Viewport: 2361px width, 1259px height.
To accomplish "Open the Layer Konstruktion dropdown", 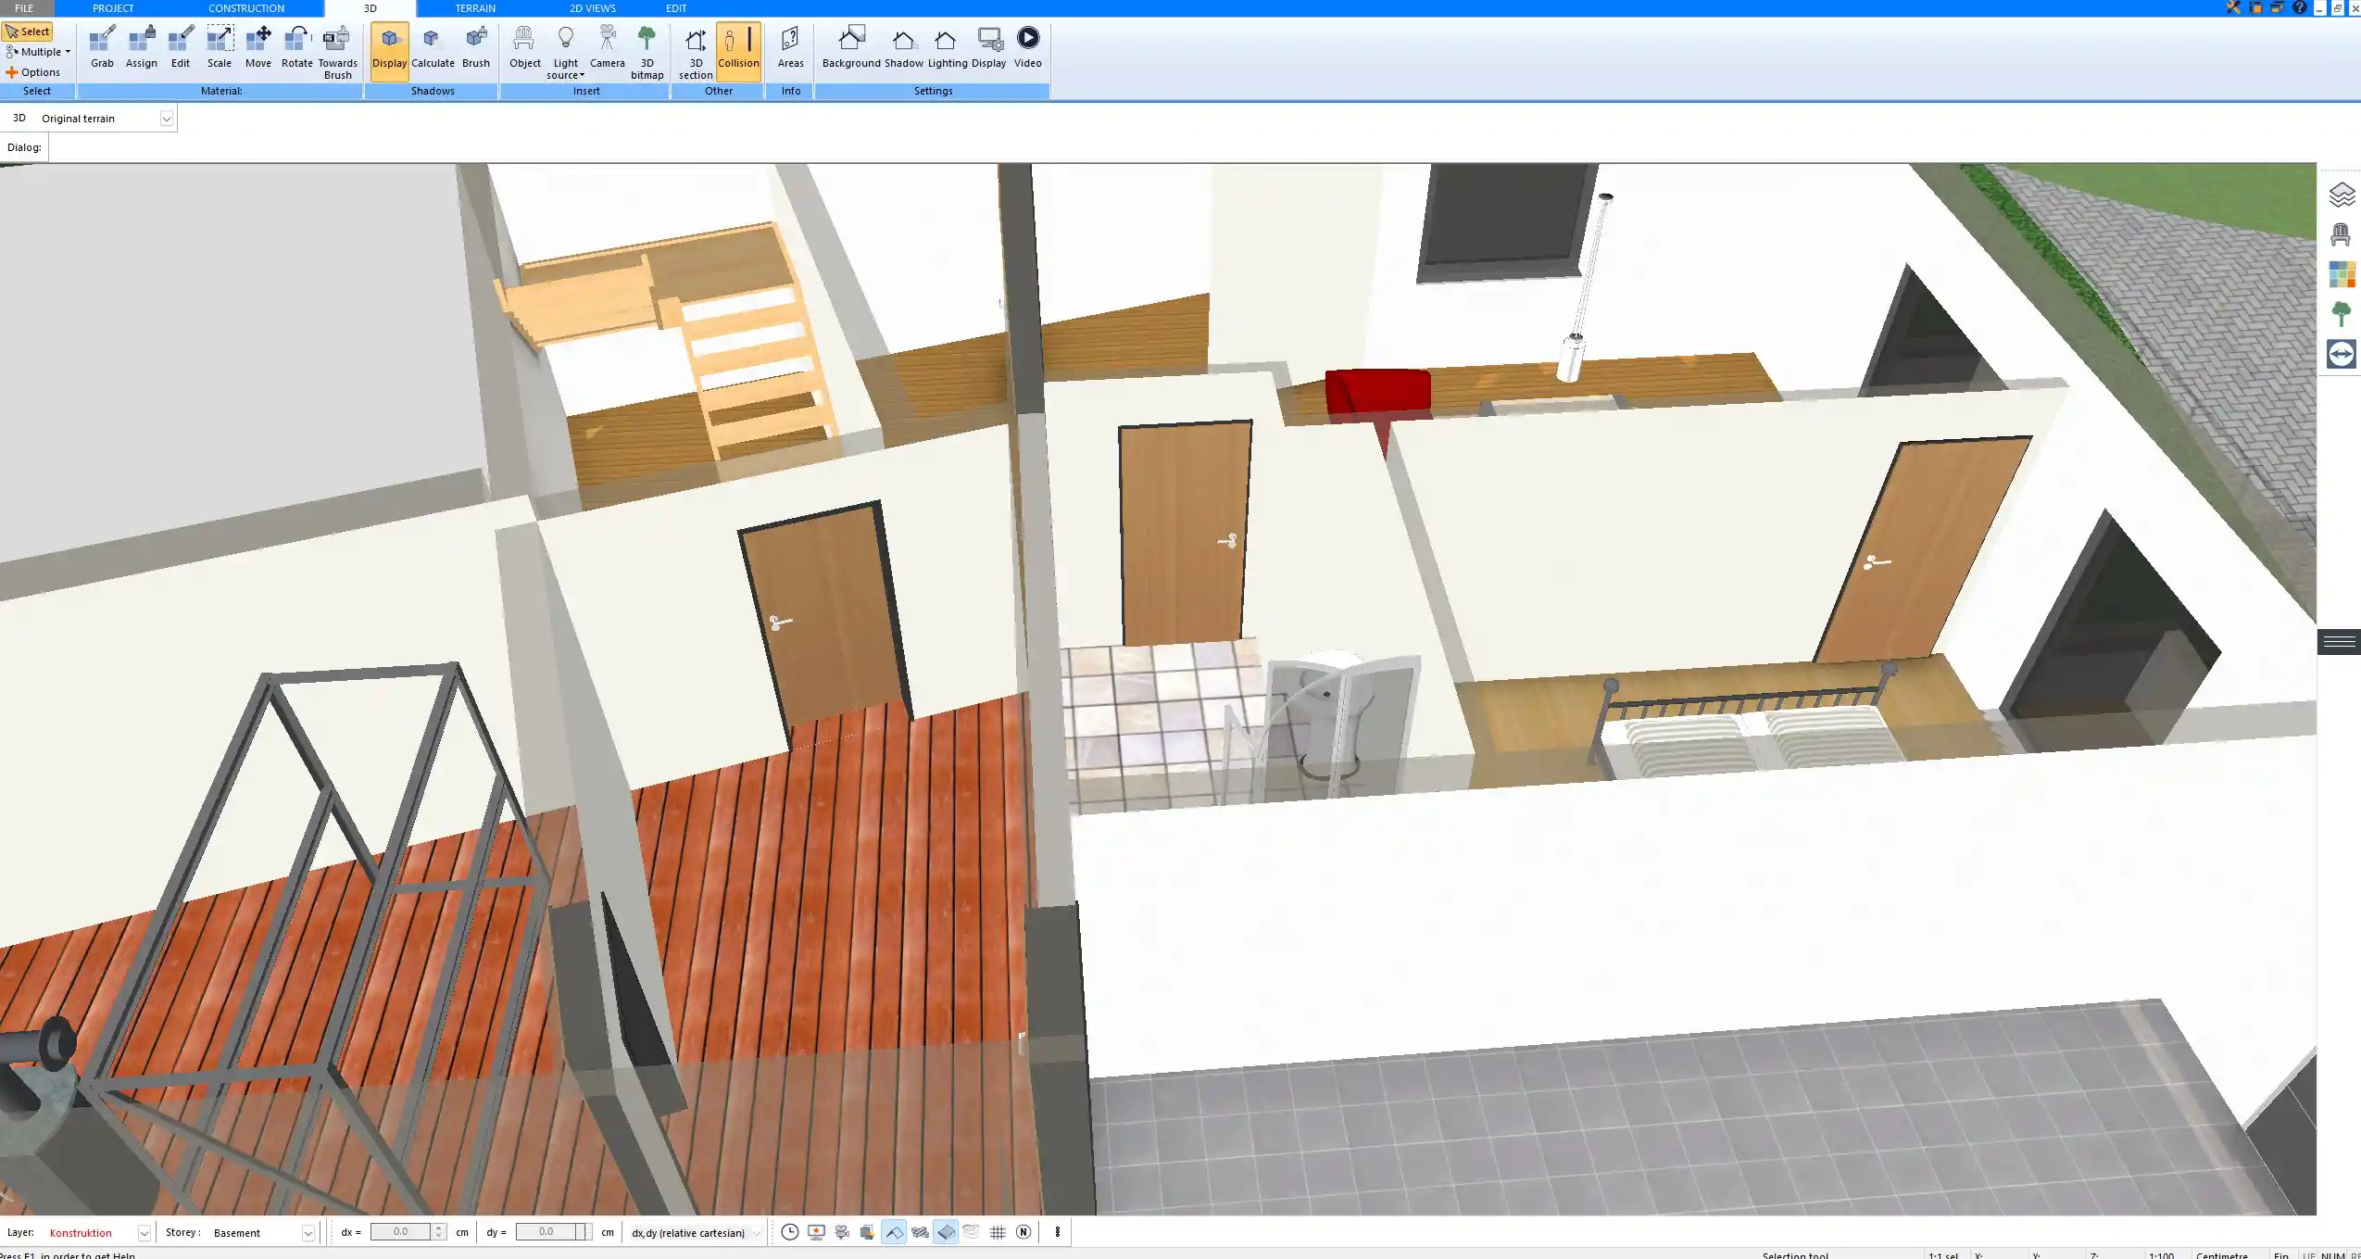I will tap(144, 1233).
